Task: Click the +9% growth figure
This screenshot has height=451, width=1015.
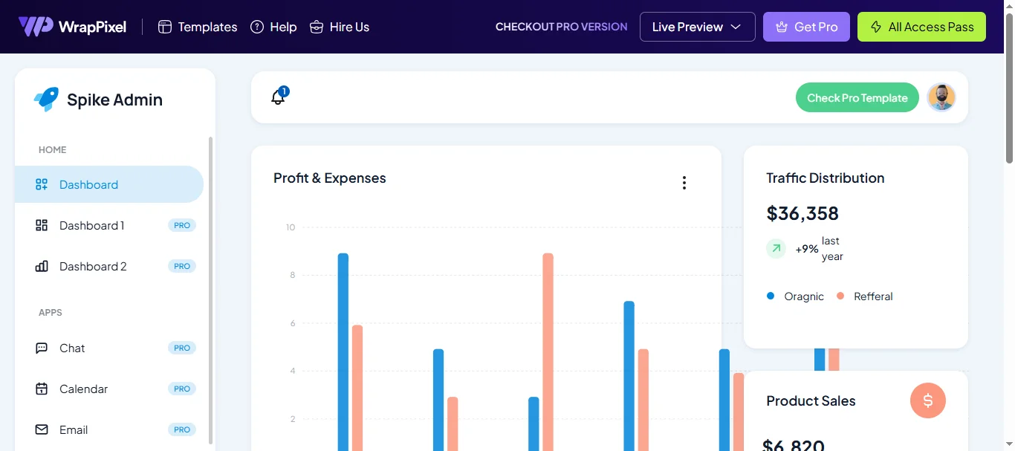Action: click(x=807, y=250)
